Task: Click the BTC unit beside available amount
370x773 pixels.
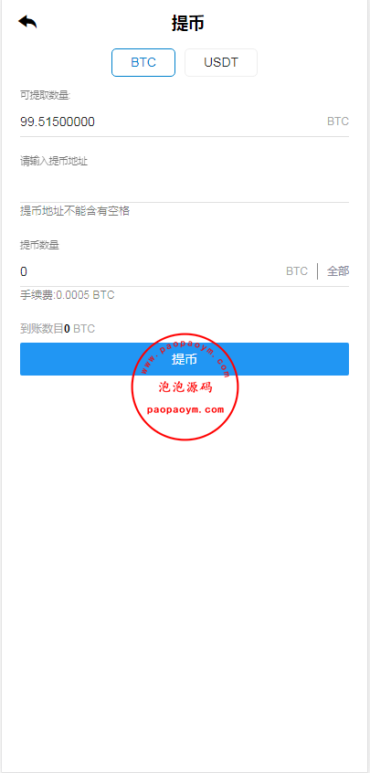Action: point(338,122)
